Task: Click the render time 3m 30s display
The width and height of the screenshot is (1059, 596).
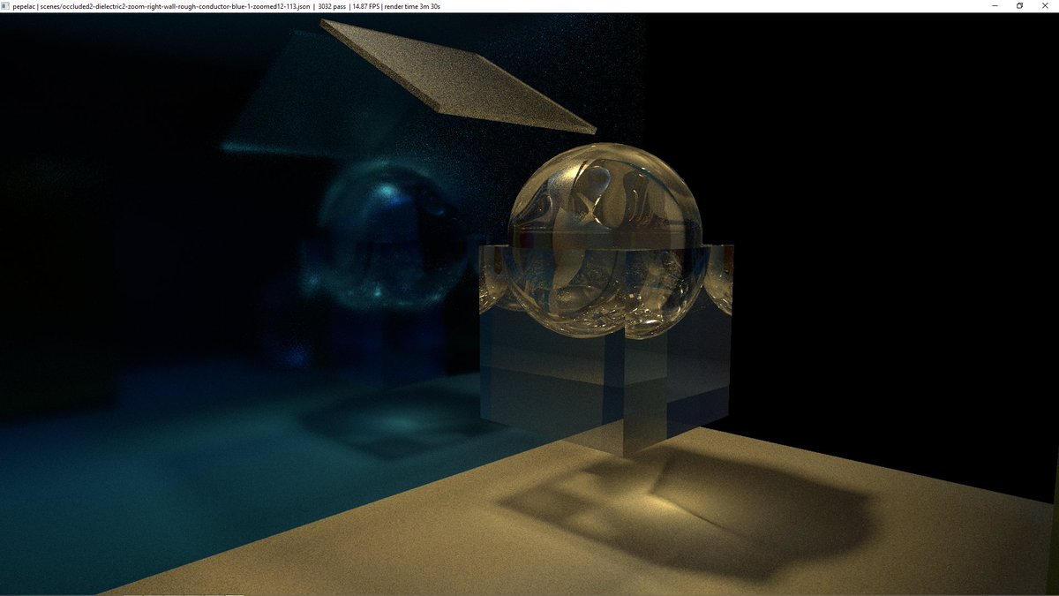Action: (x=411, y=5)
